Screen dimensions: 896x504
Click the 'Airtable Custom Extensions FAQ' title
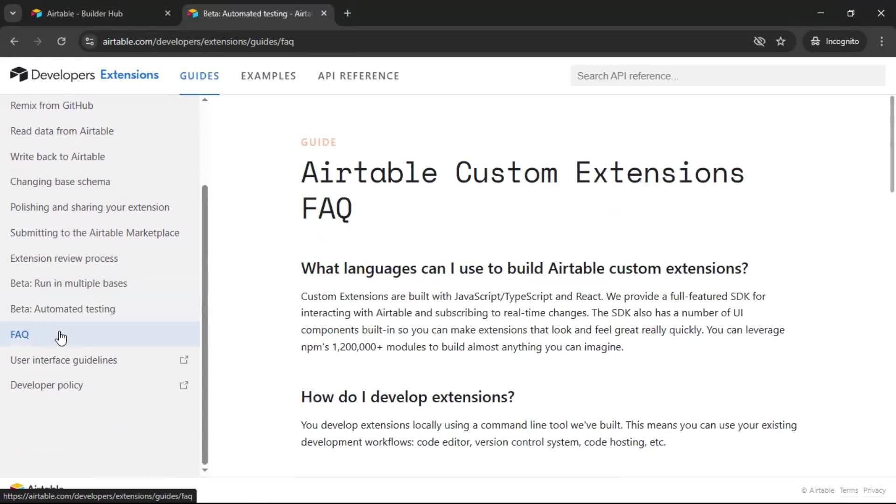[523, 190]
